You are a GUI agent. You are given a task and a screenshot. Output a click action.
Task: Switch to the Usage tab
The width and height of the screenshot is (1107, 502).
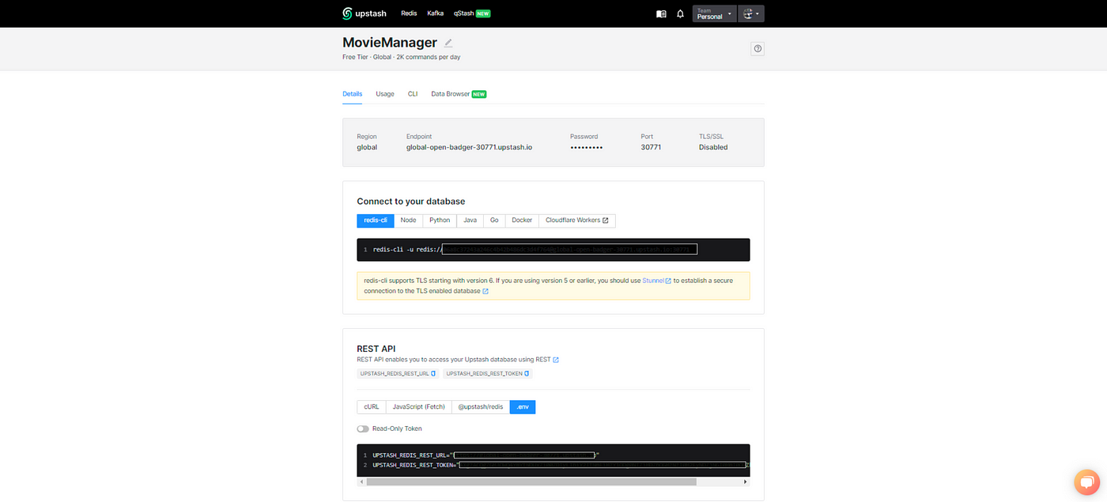(x=385, y=94)
